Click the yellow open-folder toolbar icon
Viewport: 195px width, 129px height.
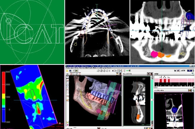point(67,71)
